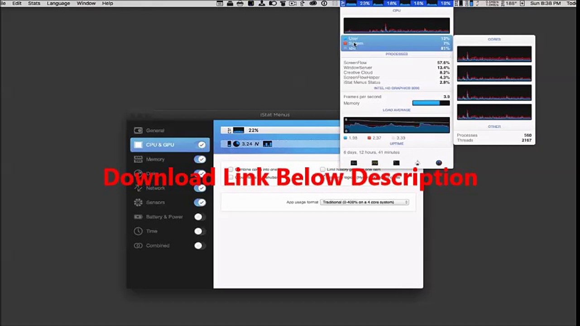This screenshot has width=580, height=326.
Task: Select the CPU & GPU sidebar item
Action: point(170,145)
